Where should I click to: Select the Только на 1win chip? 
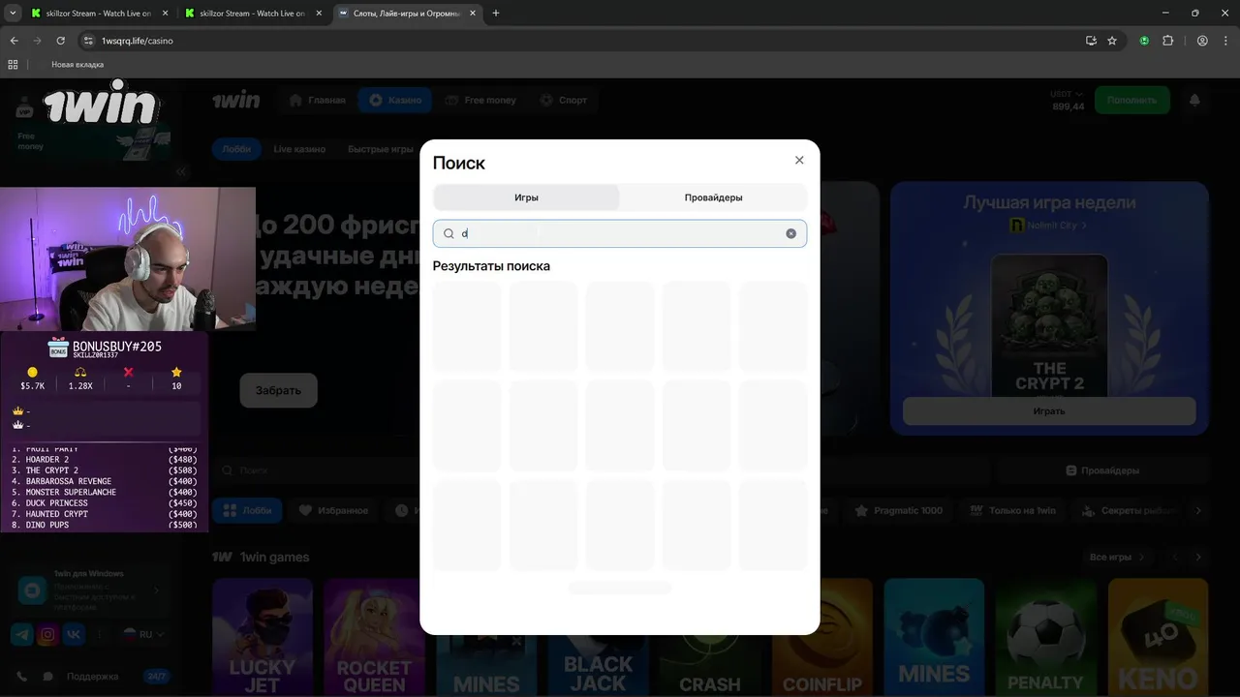(x=1012, y=510)
